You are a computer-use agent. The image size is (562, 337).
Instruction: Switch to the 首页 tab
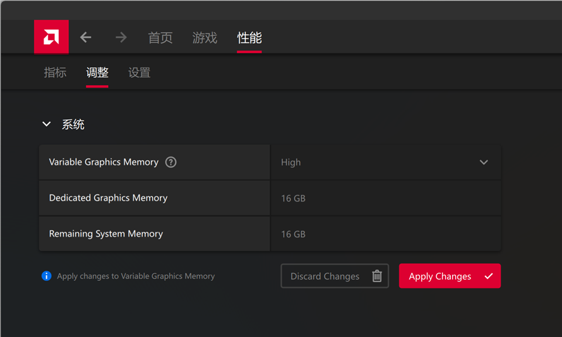coord(160,38)
